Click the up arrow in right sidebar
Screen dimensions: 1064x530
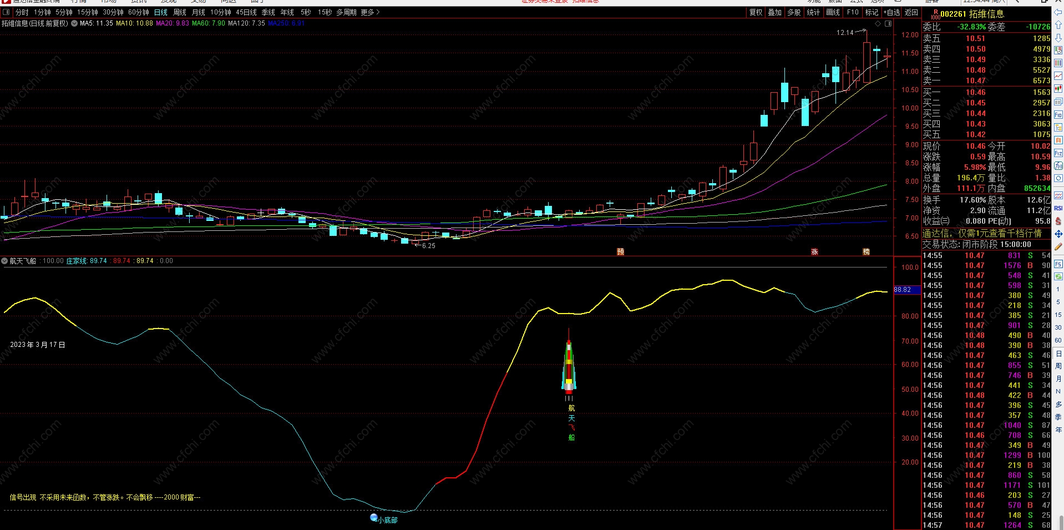1058,26
